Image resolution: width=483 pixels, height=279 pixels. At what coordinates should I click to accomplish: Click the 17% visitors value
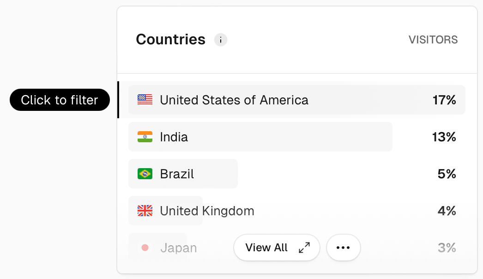click(x=444, y=100)
